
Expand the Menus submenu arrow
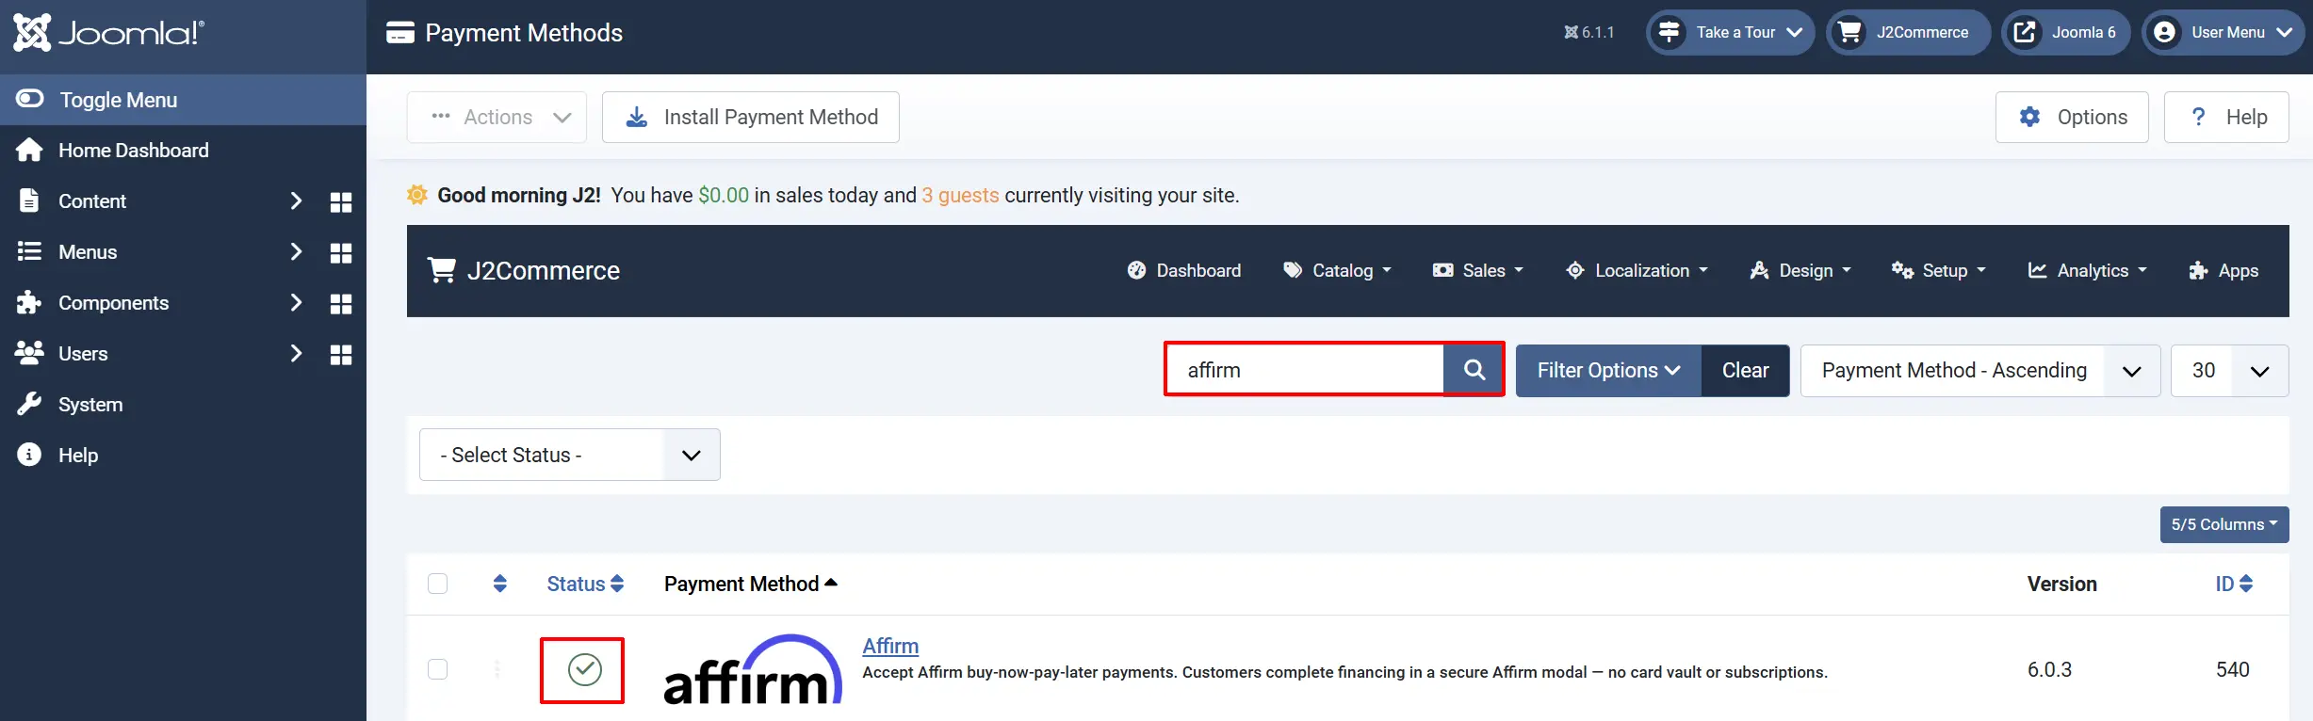[x=296, y=252]
